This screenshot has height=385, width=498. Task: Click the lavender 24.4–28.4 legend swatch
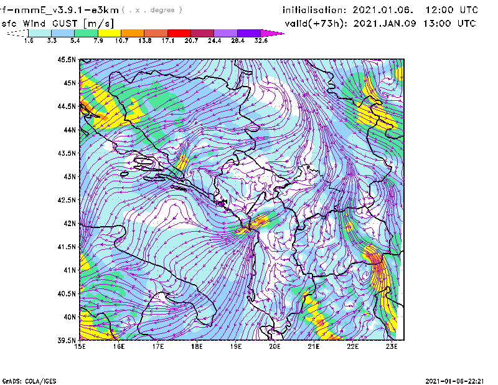(x=225, y=33)
